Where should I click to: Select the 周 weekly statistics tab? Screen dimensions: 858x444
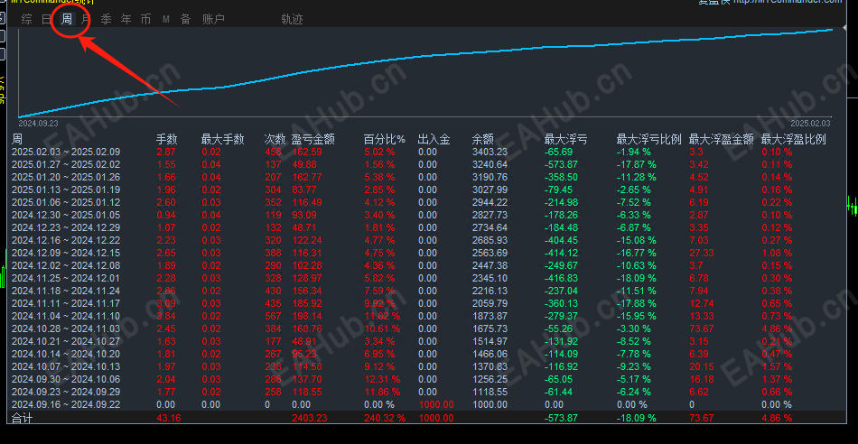point(67,20)
